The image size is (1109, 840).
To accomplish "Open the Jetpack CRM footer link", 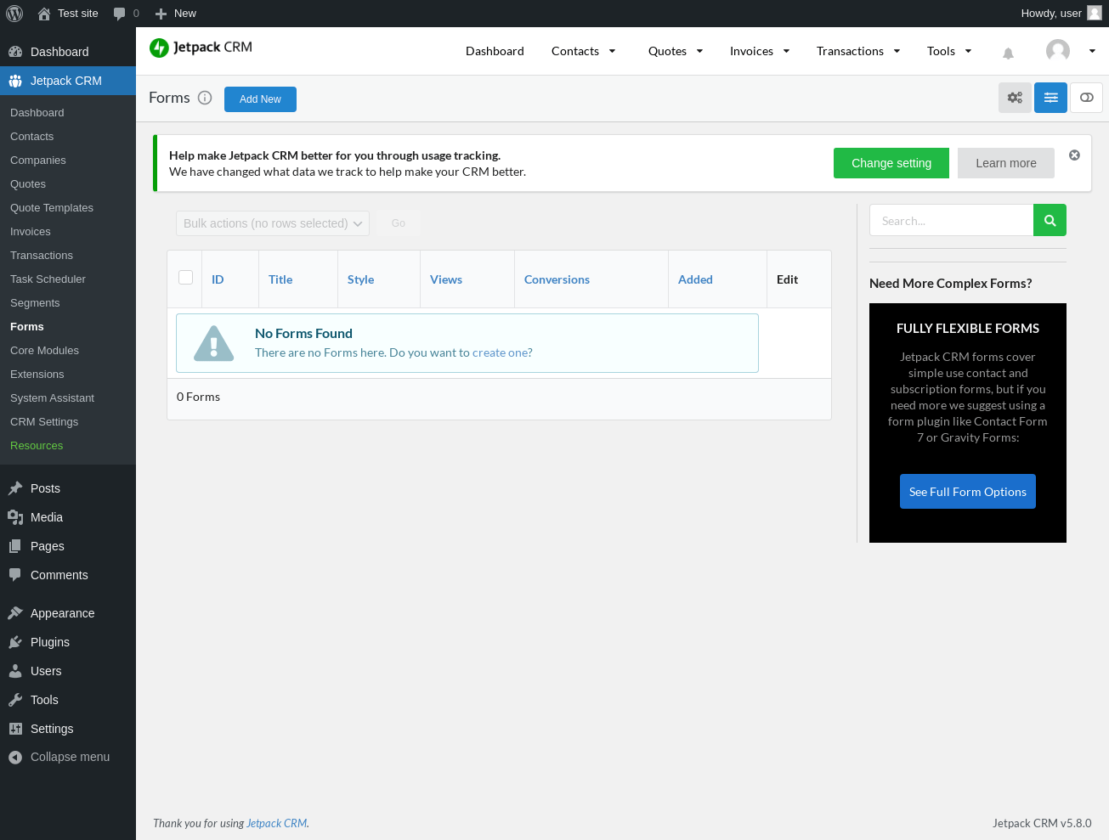I will coord(277,823).
